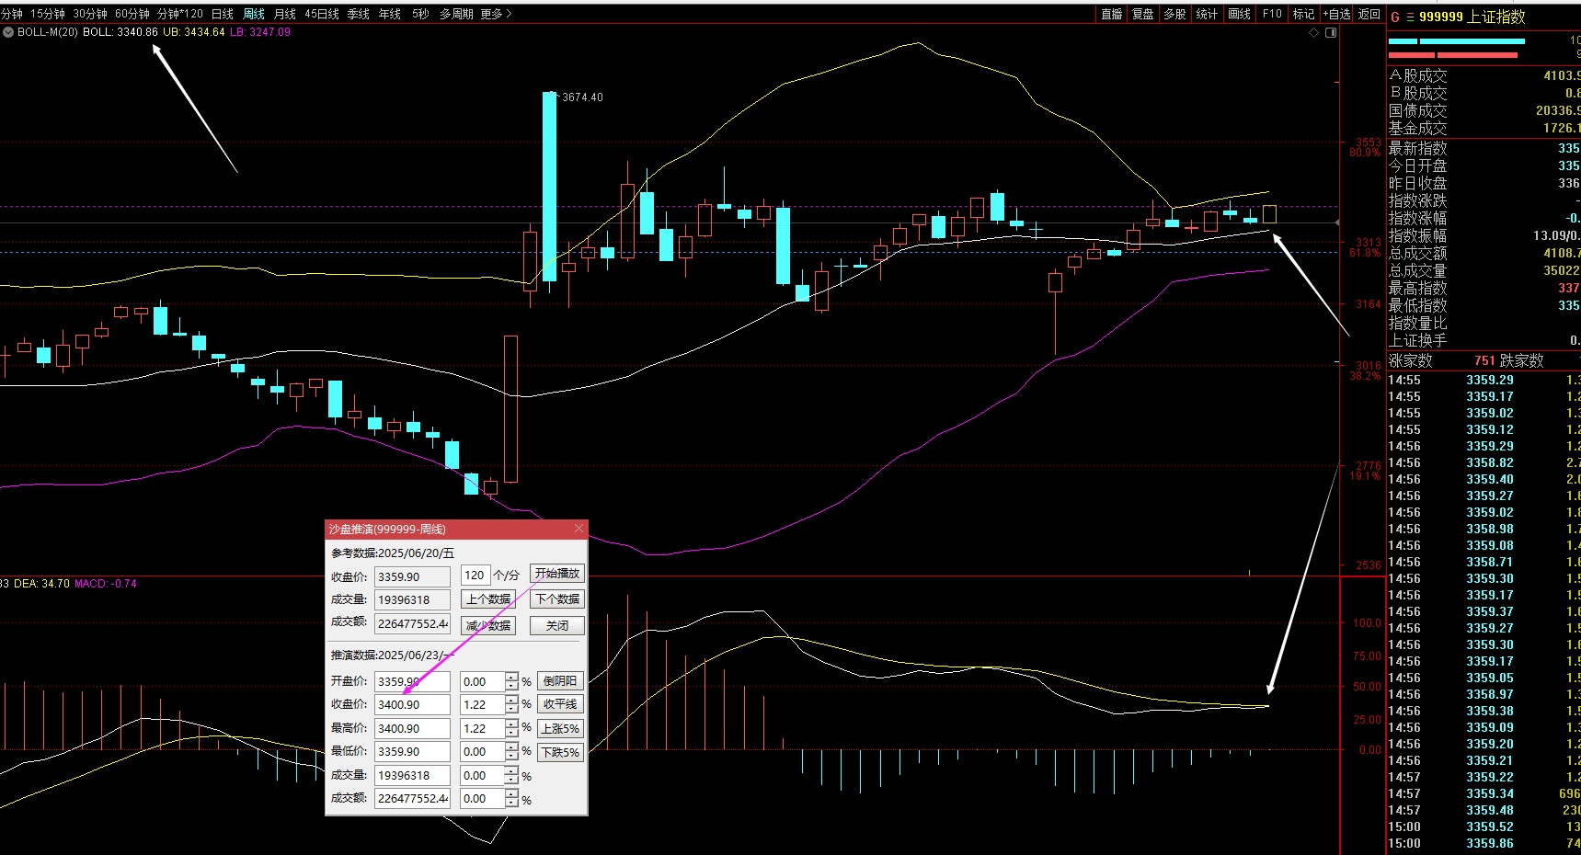Select the 分钟*120 period tab
1581x855 pixels.
click(180, 14)
